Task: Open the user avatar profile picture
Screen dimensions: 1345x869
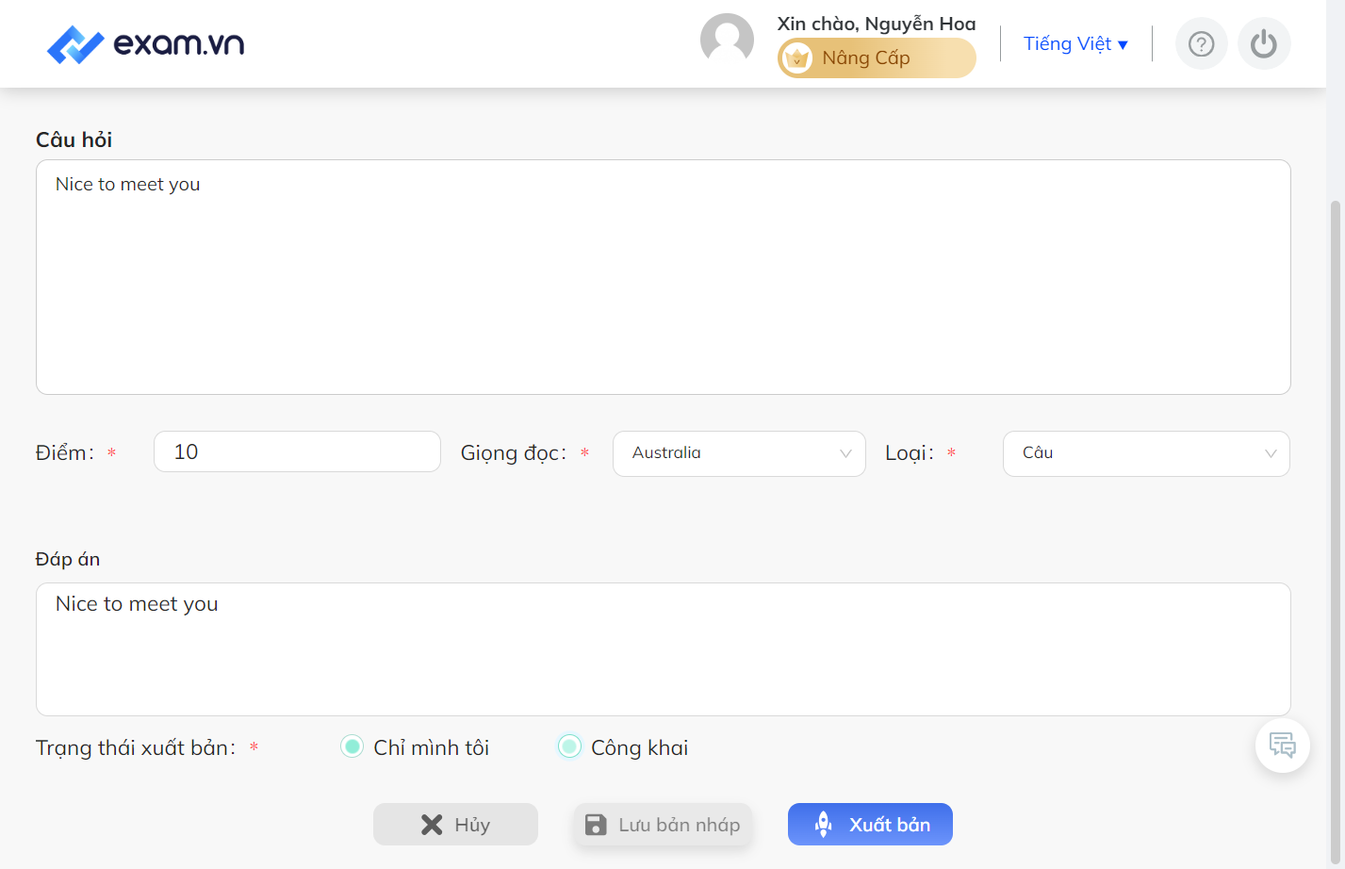Action: (x=727, y=40)
